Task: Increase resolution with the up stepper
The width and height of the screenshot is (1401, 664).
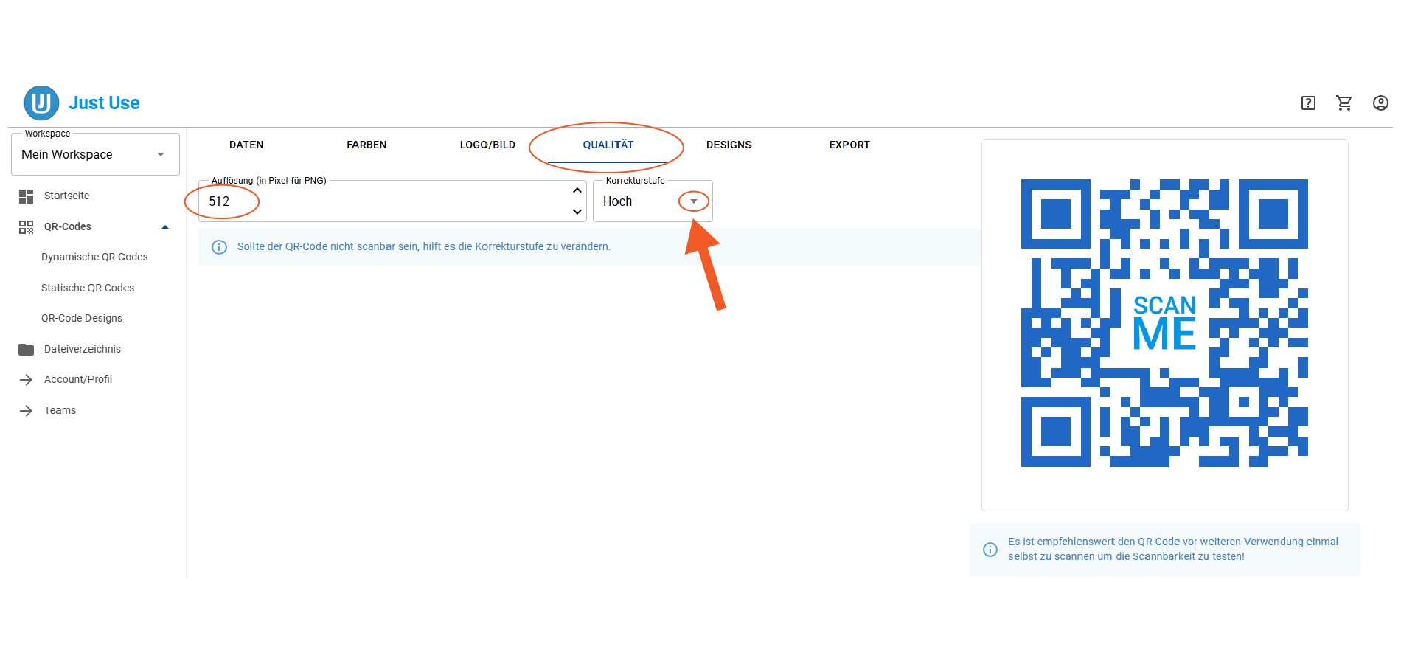Action: click(577, 190)
